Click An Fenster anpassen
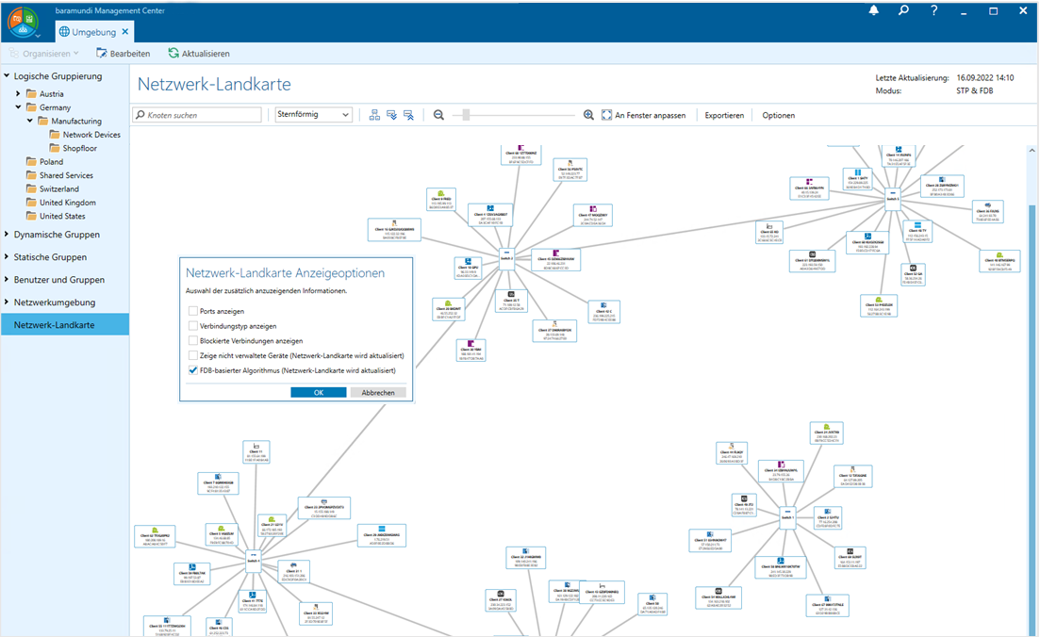This screenshot has height=637, width=1040. (x=643, y=115)
